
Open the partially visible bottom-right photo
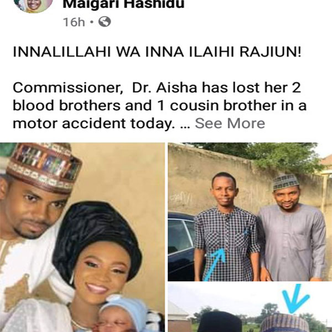coord(250,308)
